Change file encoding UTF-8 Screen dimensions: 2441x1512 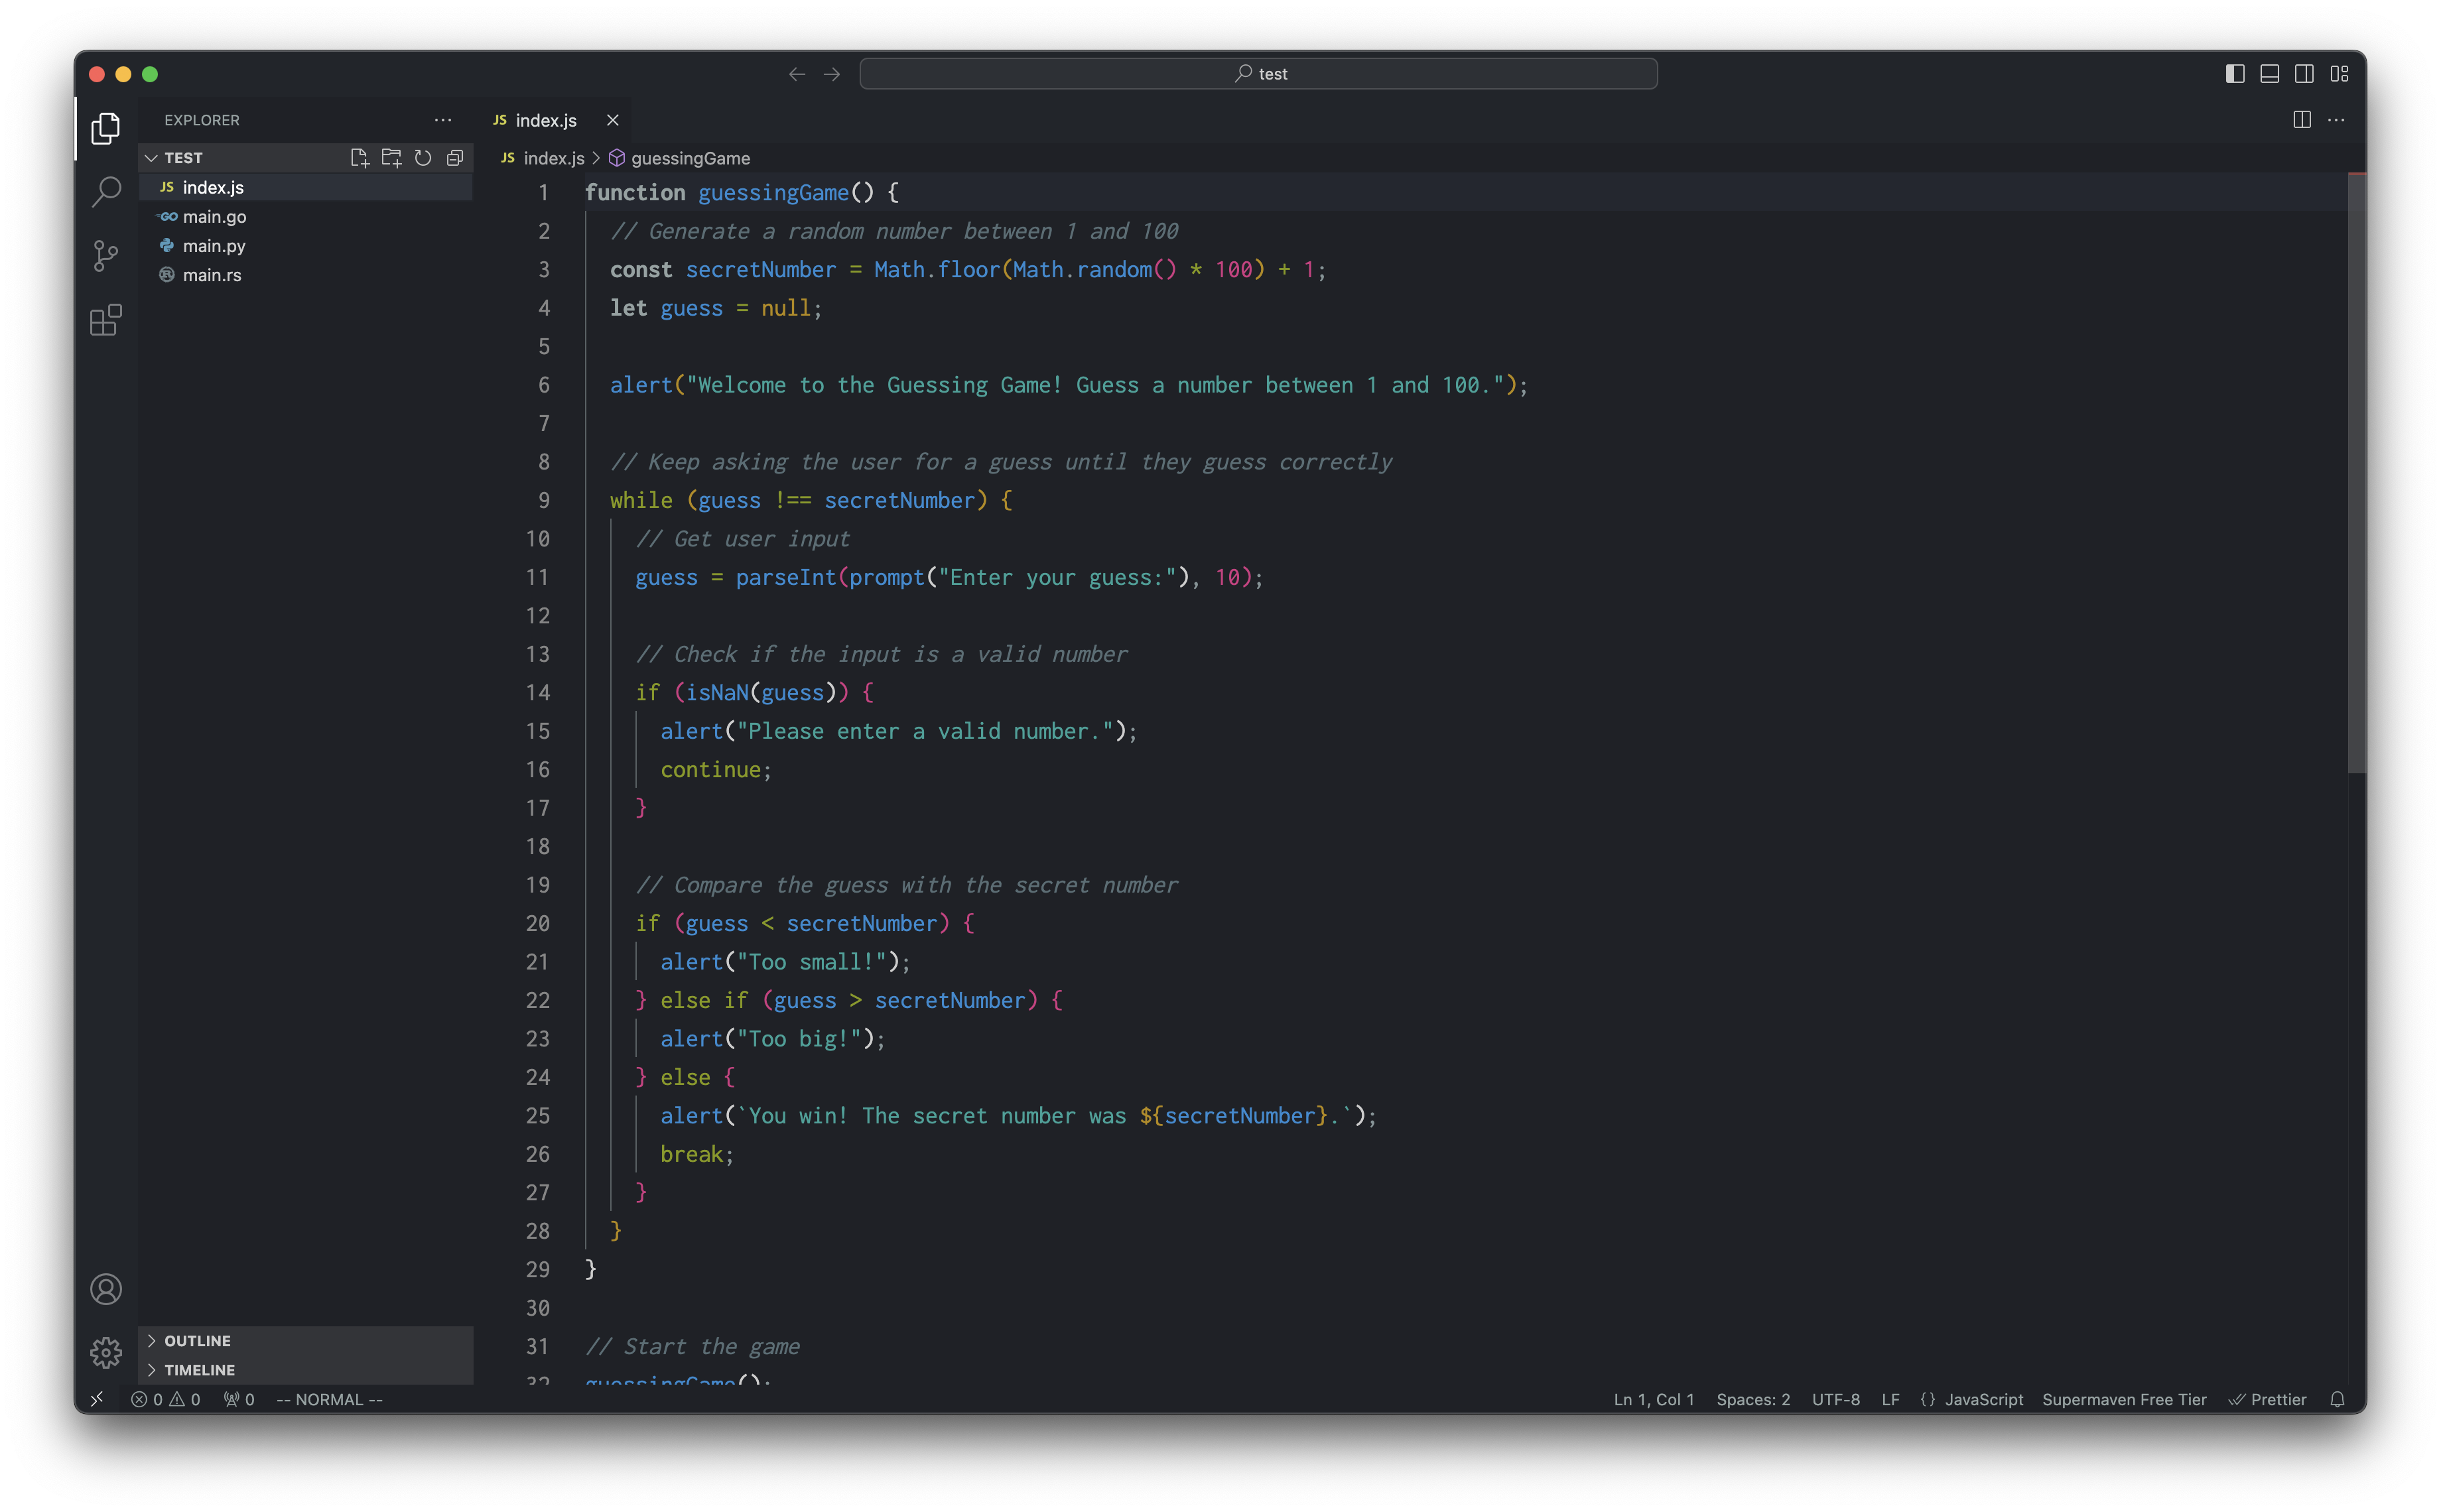(1836, 1399)
